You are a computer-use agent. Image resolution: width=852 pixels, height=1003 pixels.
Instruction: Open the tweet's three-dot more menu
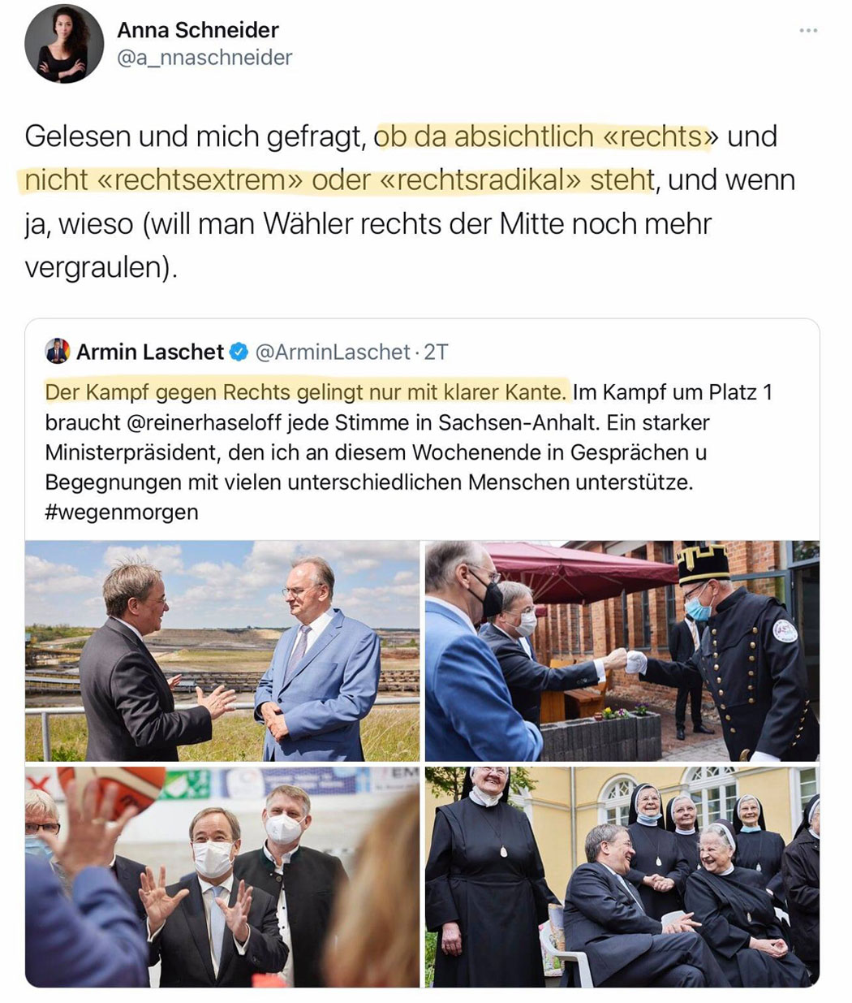808,31
